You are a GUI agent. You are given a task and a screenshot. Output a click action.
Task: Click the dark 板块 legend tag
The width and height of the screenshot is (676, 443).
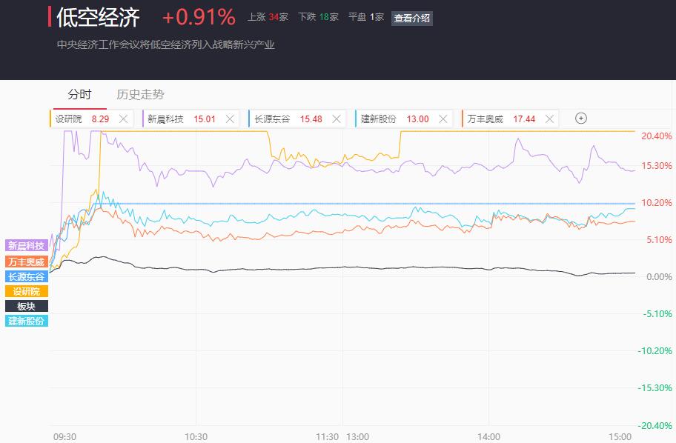click(x=26, y=306)
